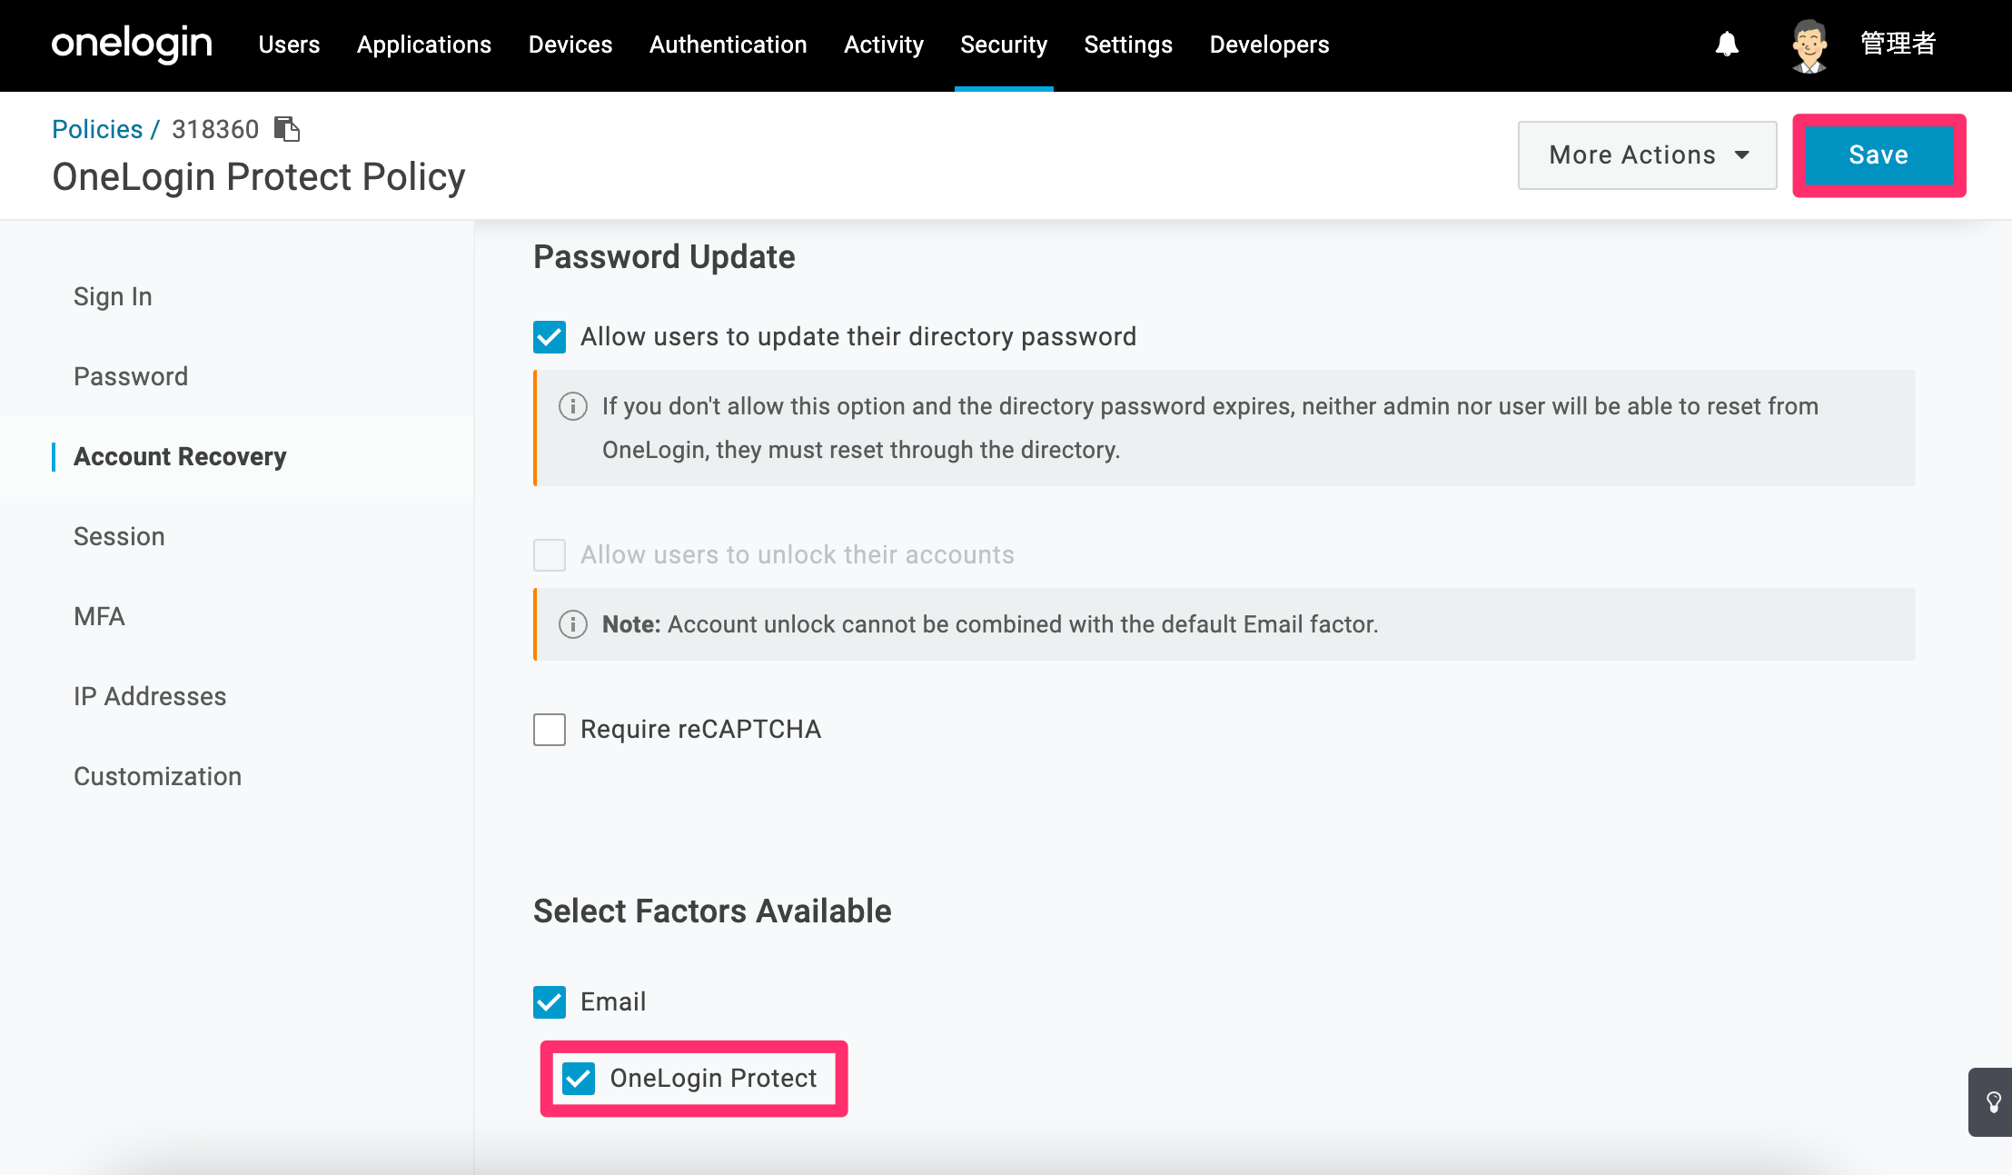Click the Password Update heading
The height and width of the screenshot is (1175, 2012).
(664, 257)
